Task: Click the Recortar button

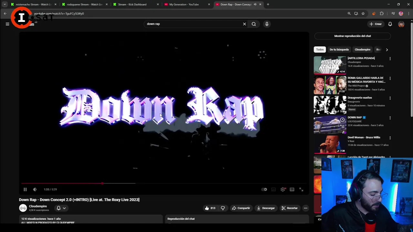Action: coord(289,208)
